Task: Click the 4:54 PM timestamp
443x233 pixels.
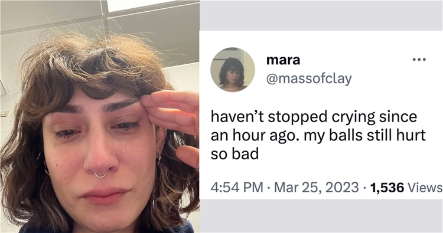Action: tap(237, 187)
